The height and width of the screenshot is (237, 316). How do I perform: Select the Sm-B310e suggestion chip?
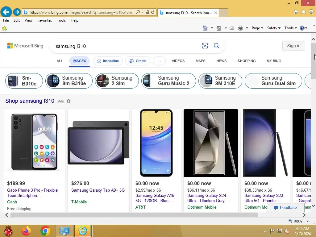tap(24, 81)
